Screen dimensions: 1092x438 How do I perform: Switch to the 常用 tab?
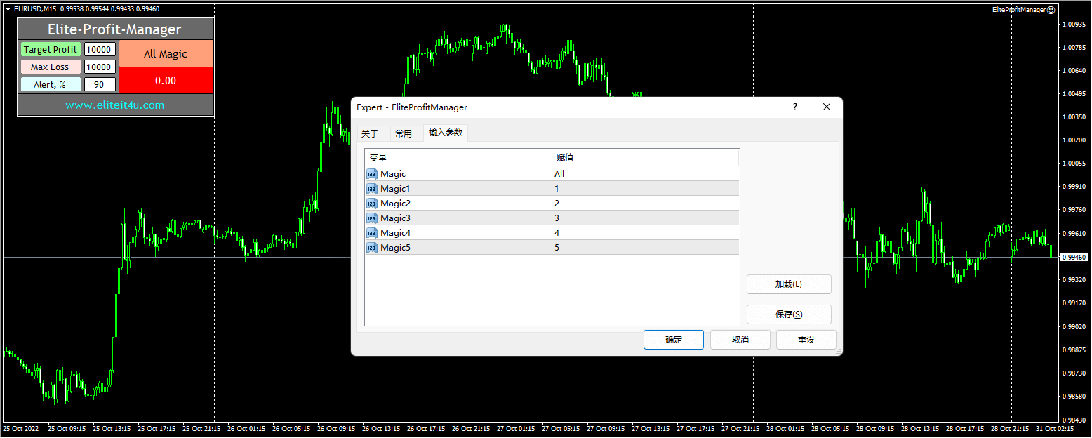coord(405,133)
